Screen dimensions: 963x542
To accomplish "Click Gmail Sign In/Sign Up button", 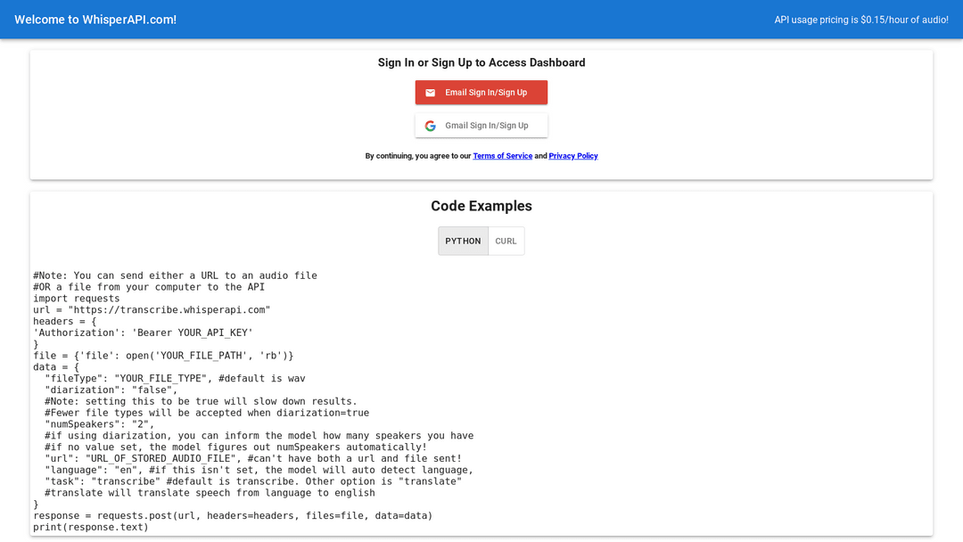I will coord(481,126).
